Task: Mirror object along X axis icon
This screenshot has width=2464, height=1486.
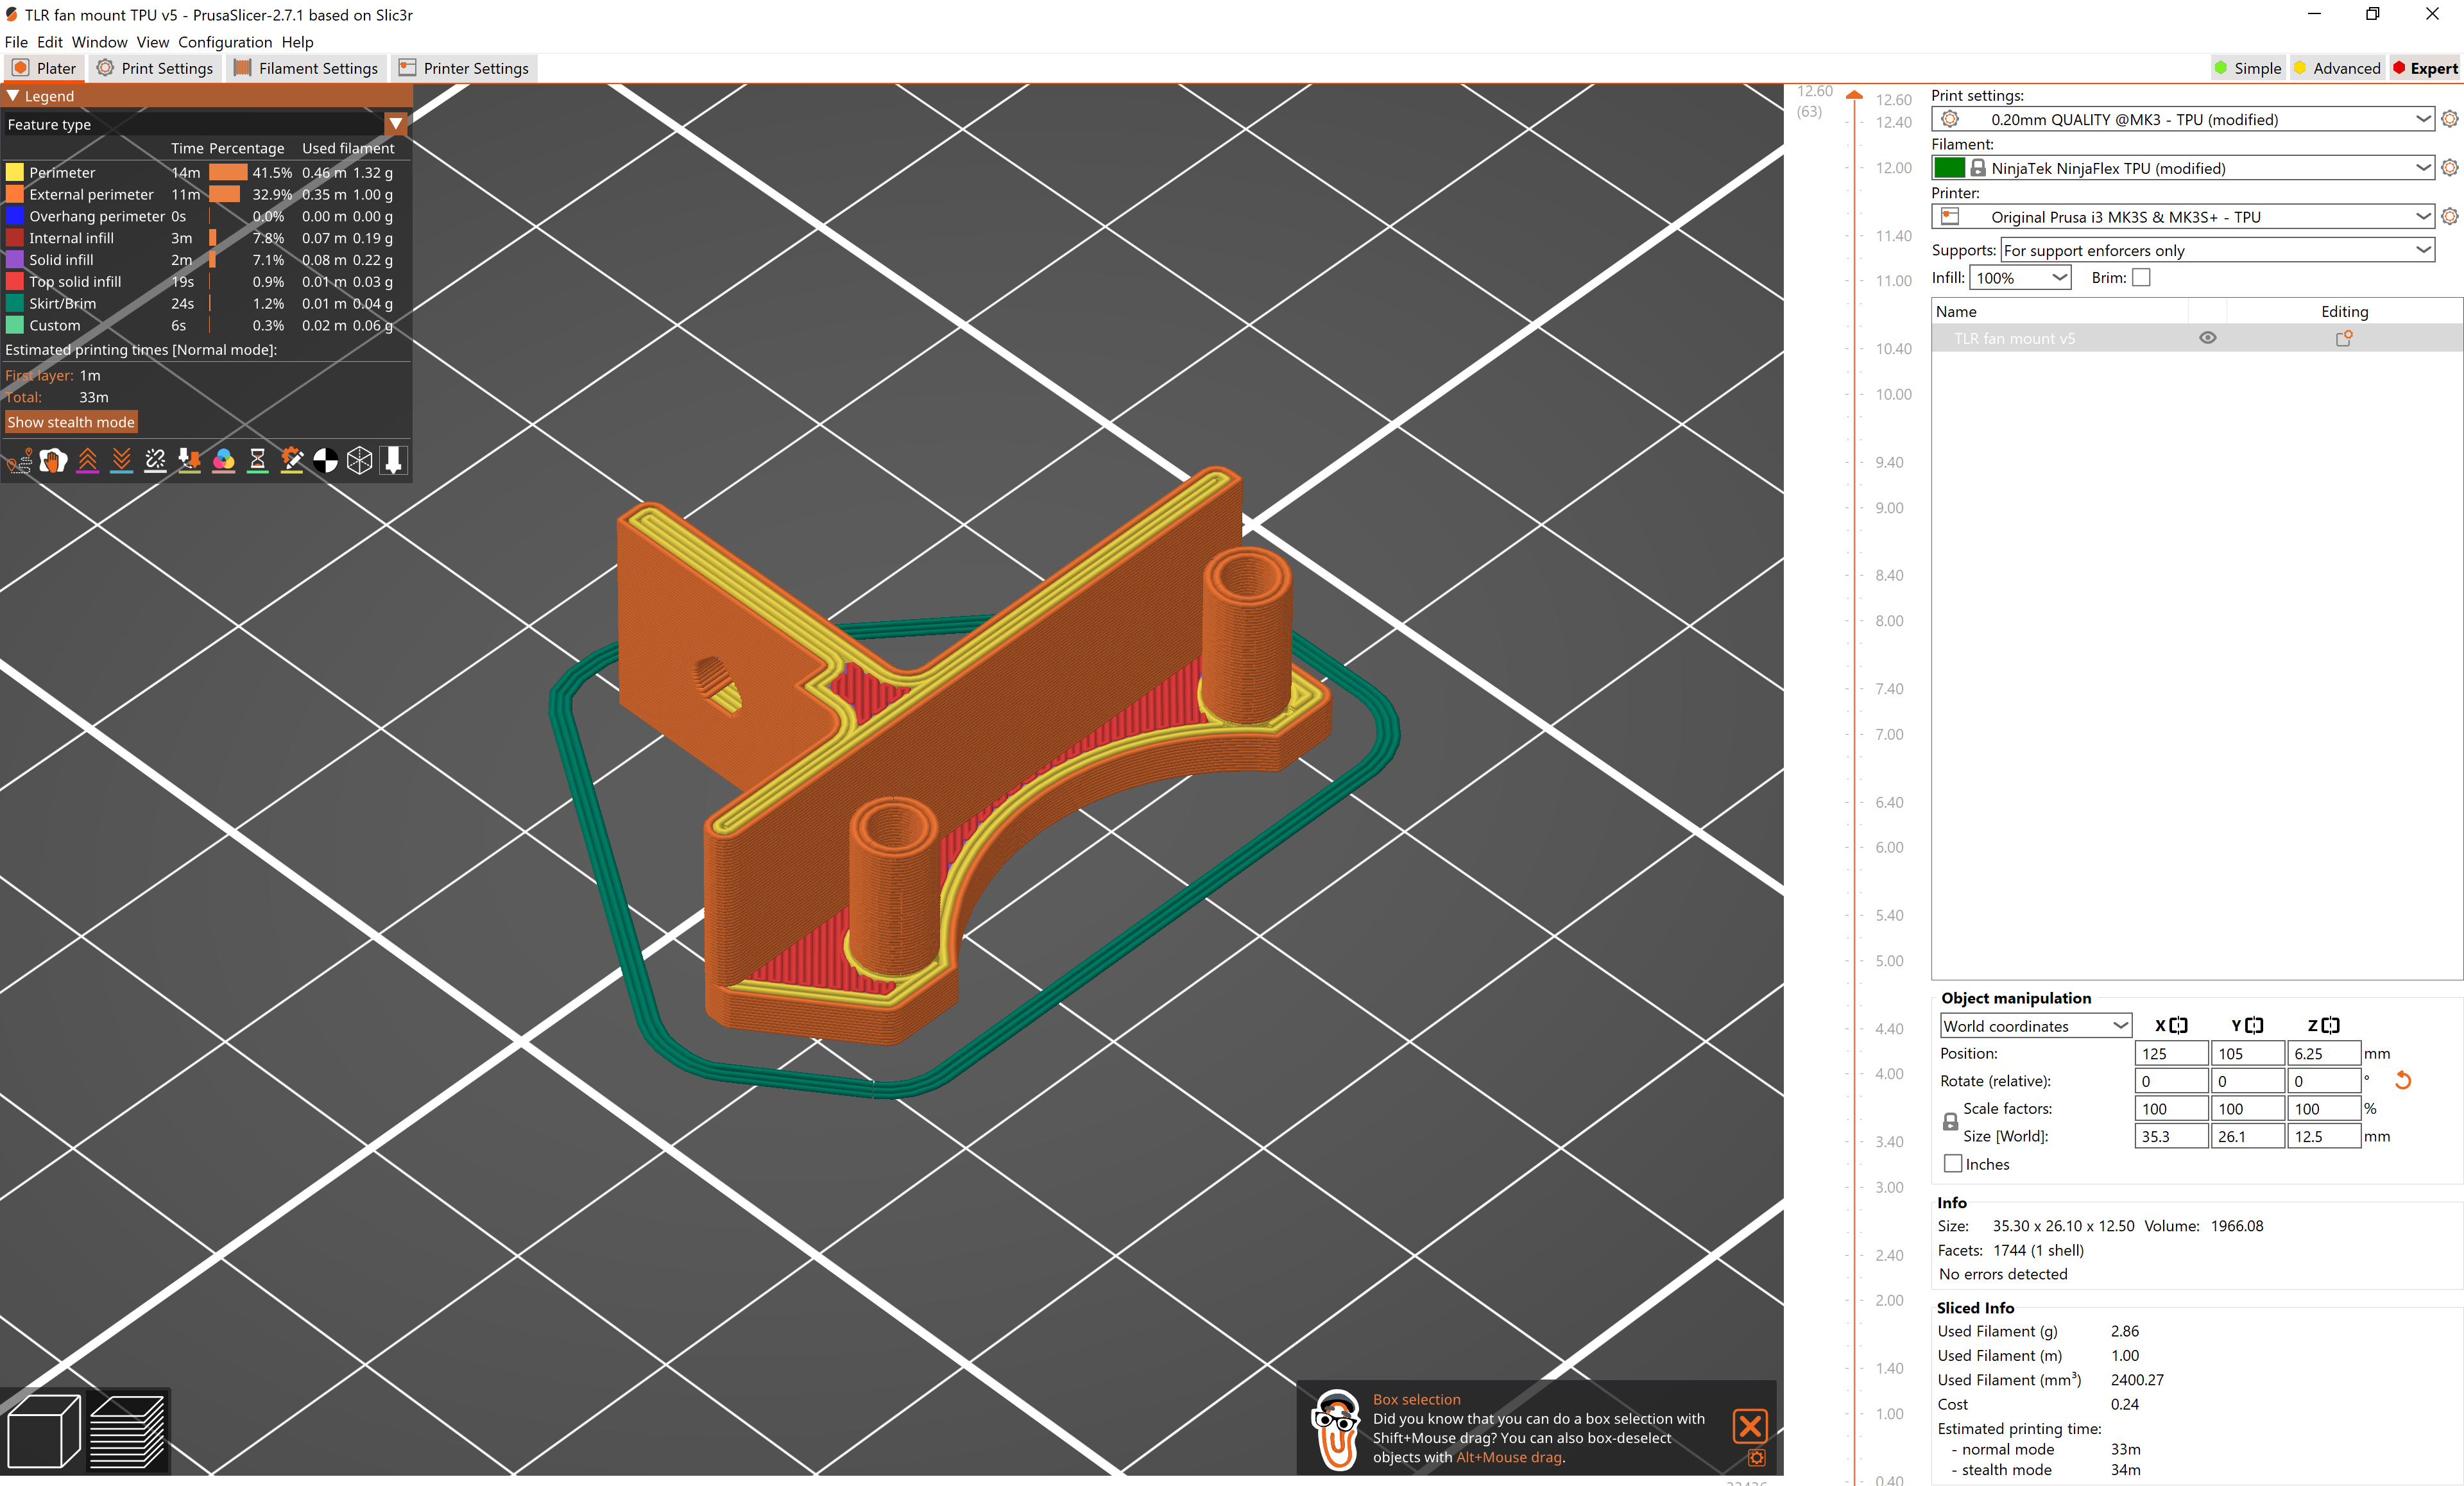Action: point(2178,1025)
